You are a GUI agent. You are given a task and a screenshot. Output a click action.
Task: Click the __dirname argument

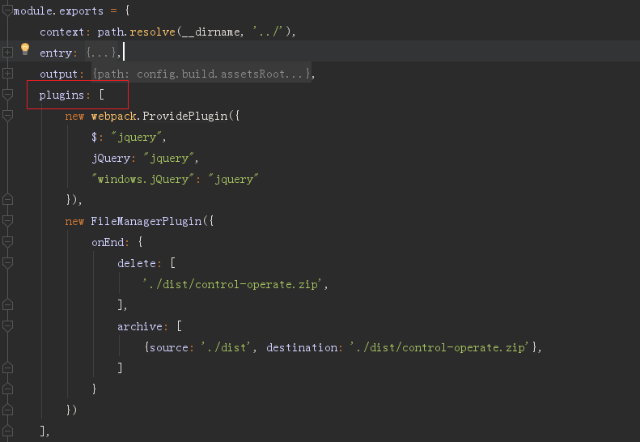211,32
